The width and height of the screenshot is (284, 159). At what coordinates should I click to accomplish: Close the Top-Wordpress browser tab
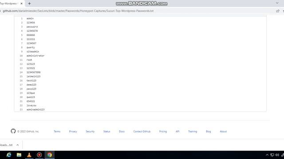click(x=22, y=4)
